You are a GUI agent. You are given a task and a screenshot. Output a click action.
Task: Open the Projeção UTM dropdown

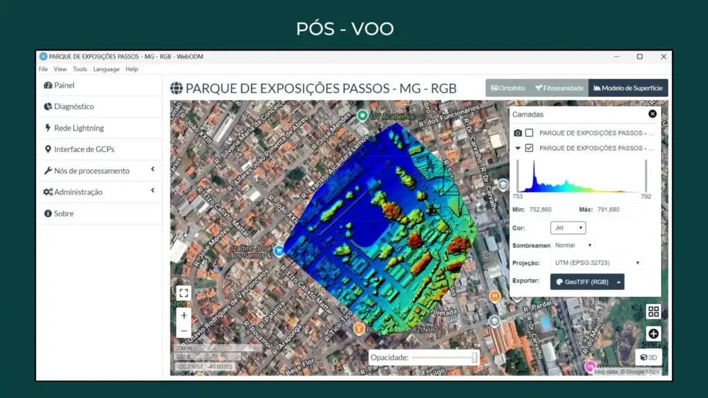click(x=597, y=263)
